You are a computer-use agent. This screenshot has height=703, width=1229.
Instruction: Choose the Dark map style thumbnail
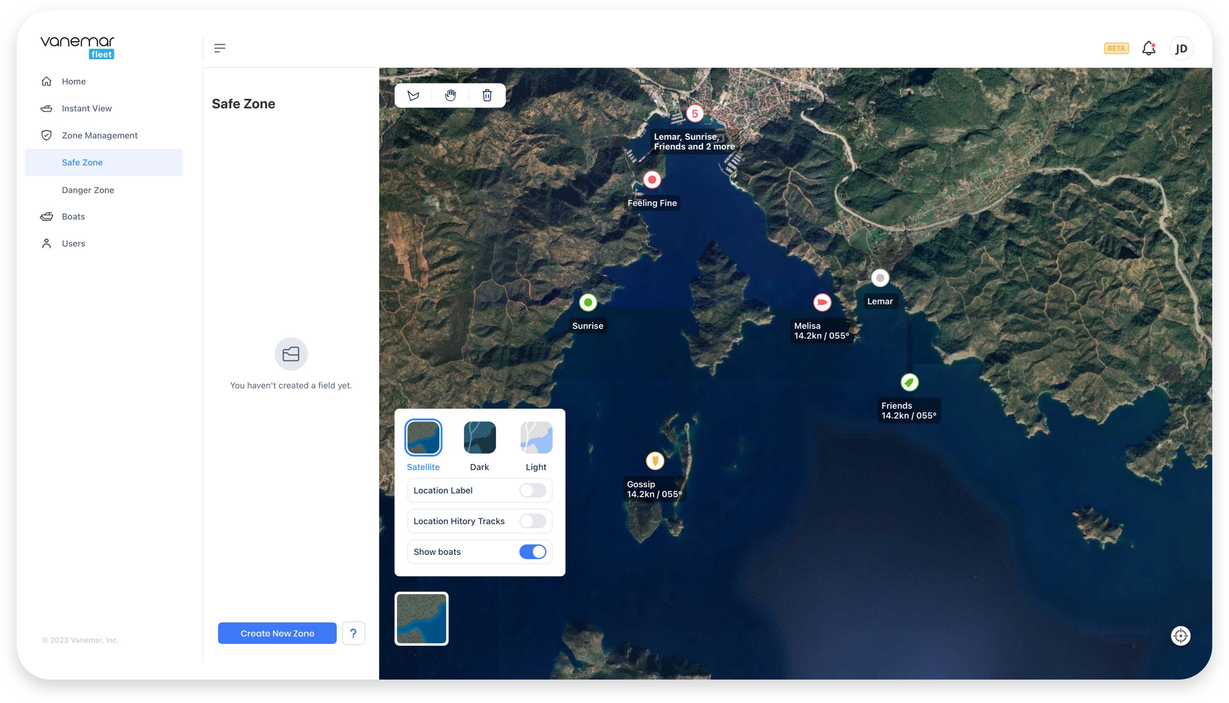click(x=480, y=437)
